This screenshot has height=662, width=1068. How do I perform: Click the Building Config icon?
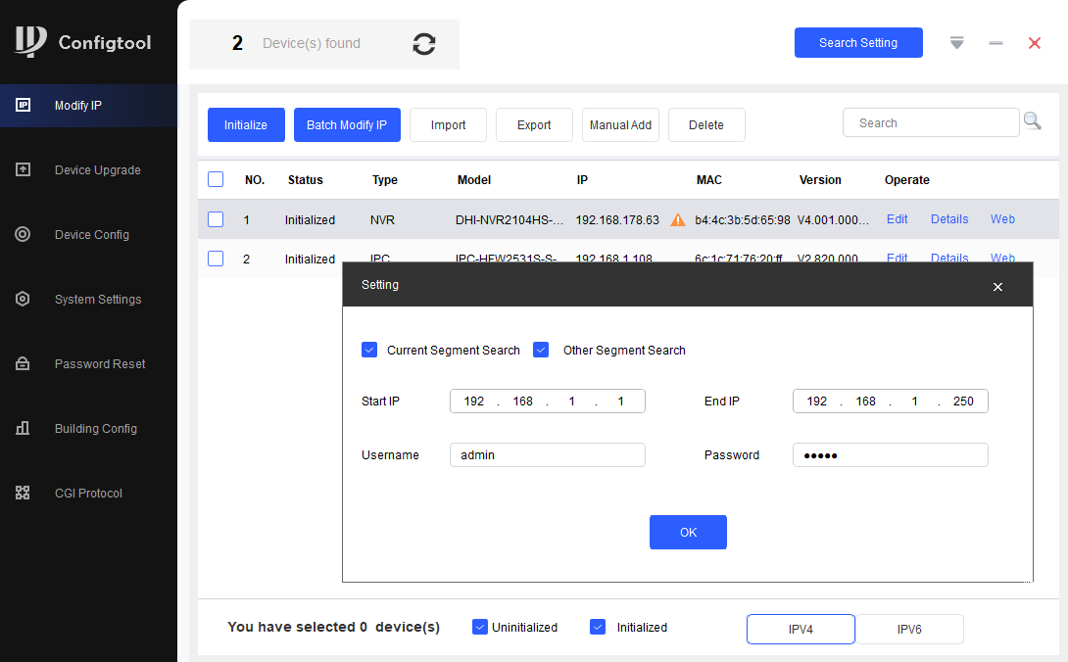pyautogui.click(x=23, y=429)
